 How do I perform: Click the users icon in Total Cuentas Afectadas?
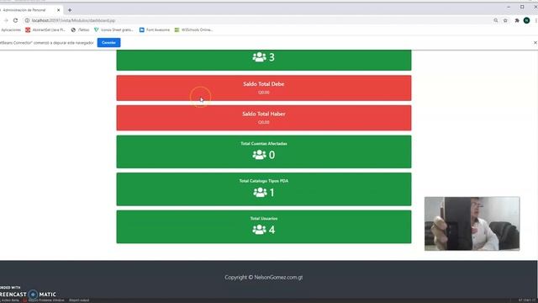260,155
